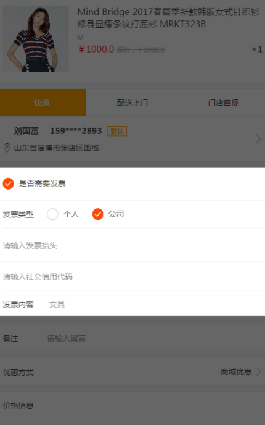Select the 个人 invoice type radio
Screen dimensions: 265x425
tap(52, 214)
